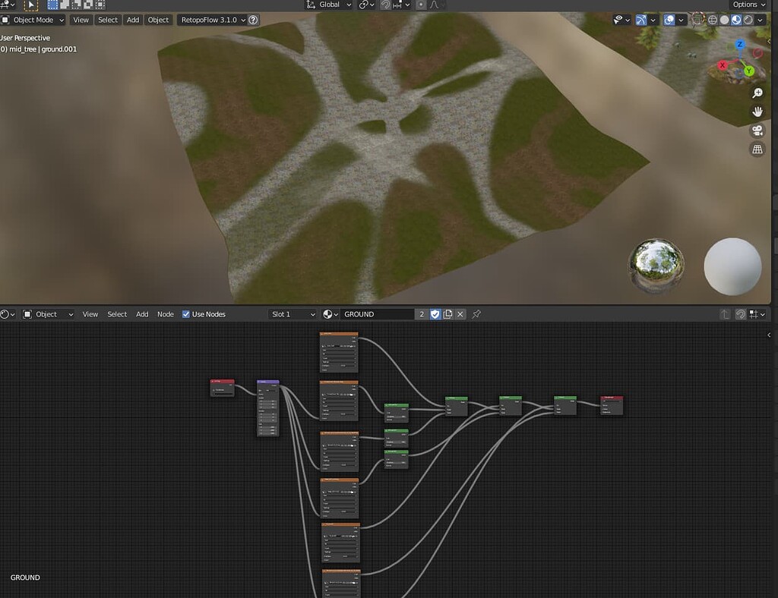Toggle the Use Nodes checkbox
778x598 pixels.
185,313
